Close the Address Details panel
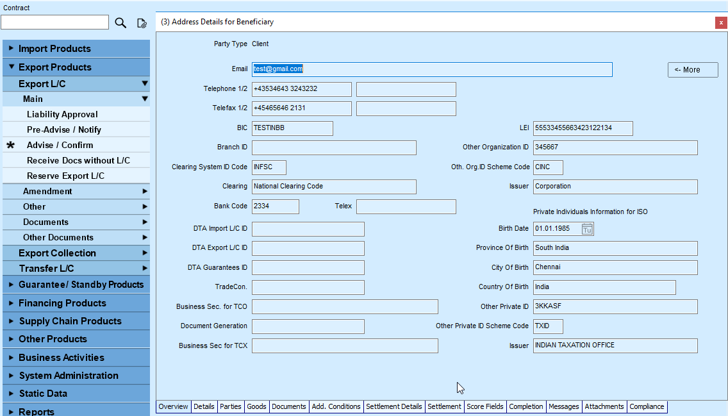This screenshot has height=416, width=728. click(x=721, y=22)
